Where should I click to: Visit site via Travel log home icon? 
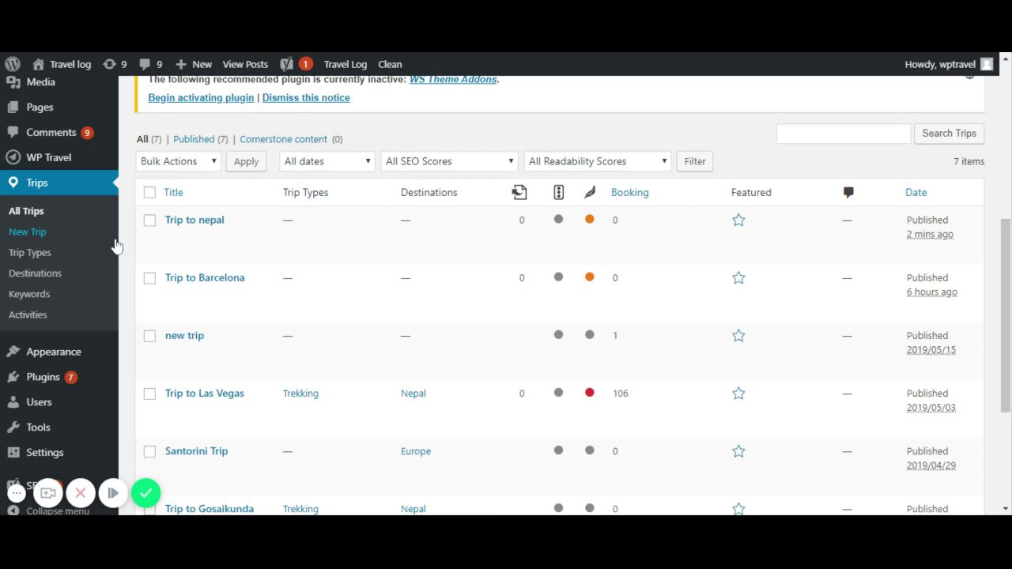click(x=38, y=64)
